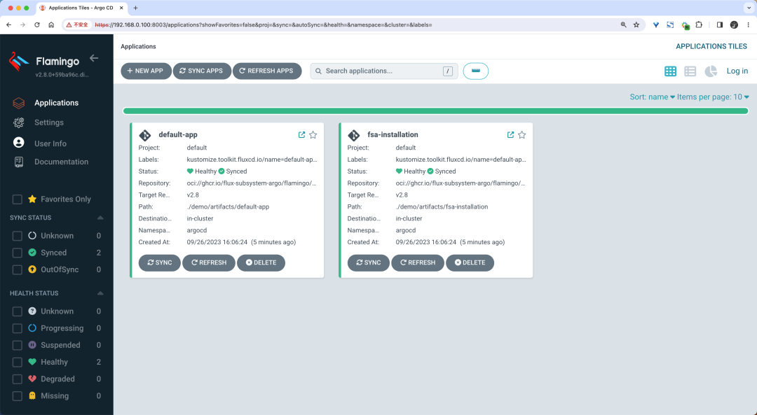Collapse the SYNC STATUS filter section
The height and width of the screenshot is (415, 757).
click(100, 218)
